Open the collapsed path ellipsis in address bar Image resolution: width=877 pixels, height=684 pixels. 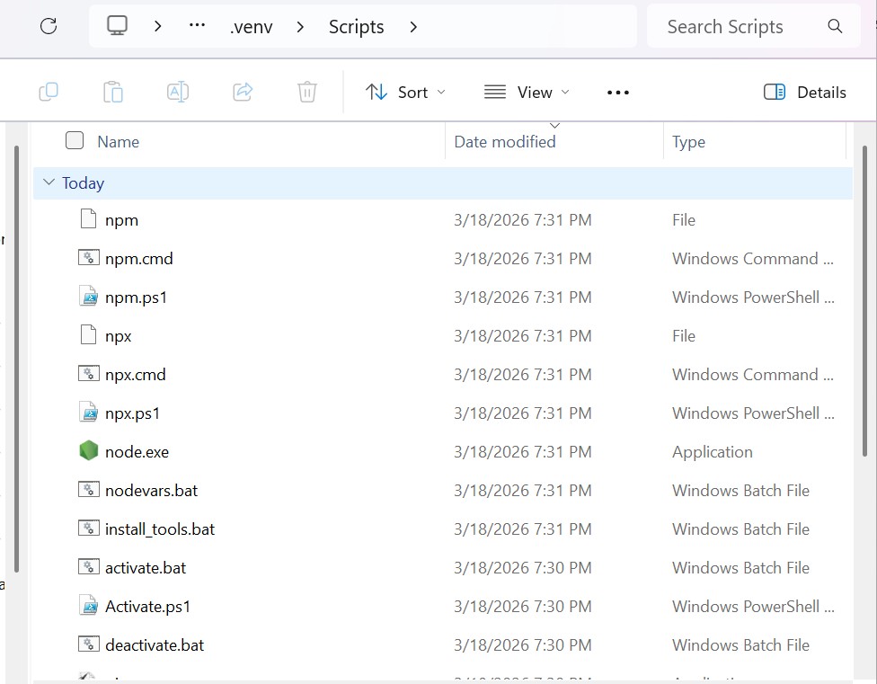coord(197,26)
